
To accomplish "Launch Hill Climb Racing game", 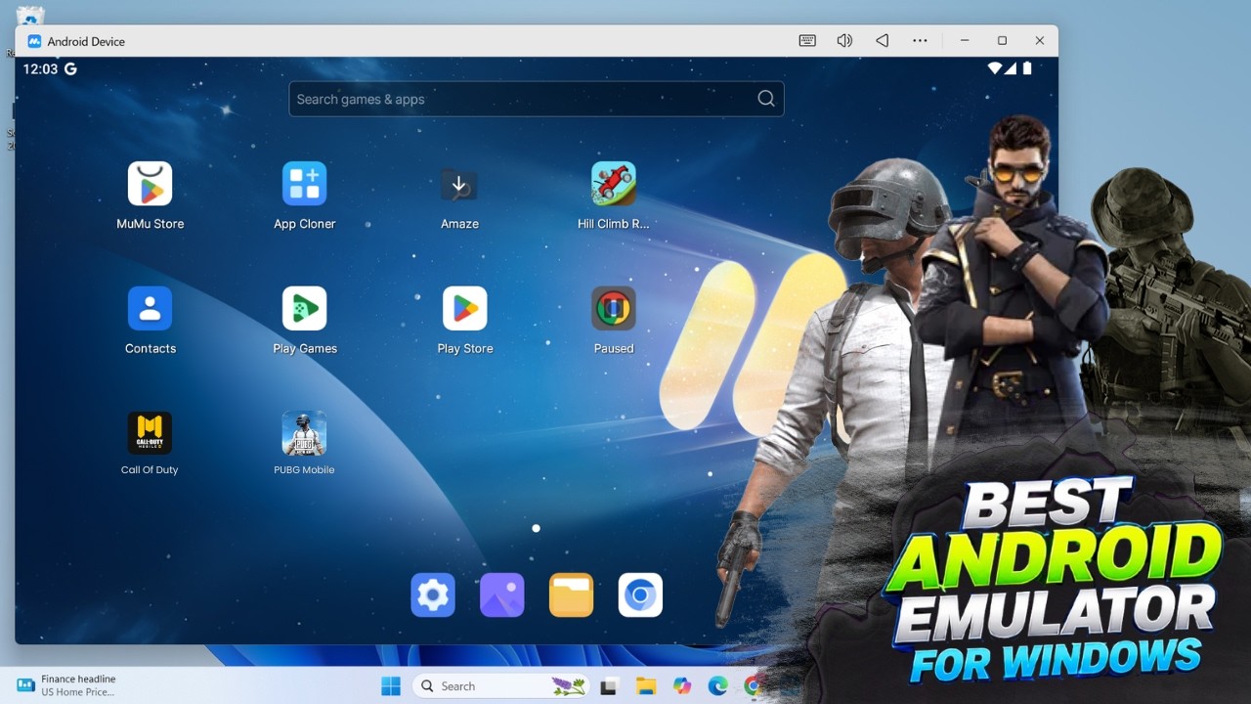I will click(614, 184).
